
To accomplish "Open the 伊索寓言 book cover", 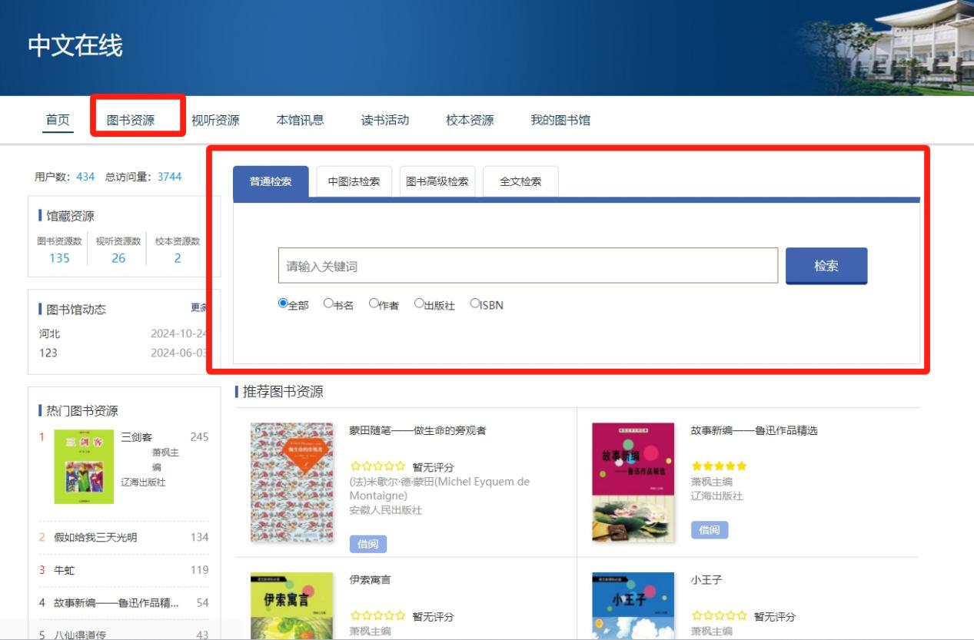I will pyautogui.click(x=291, y=605).
